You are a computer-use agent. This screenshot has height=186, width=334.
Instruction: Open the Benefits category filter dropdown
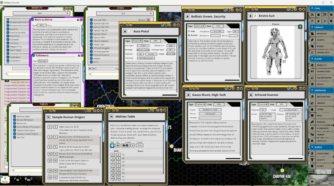pos(41,13)
